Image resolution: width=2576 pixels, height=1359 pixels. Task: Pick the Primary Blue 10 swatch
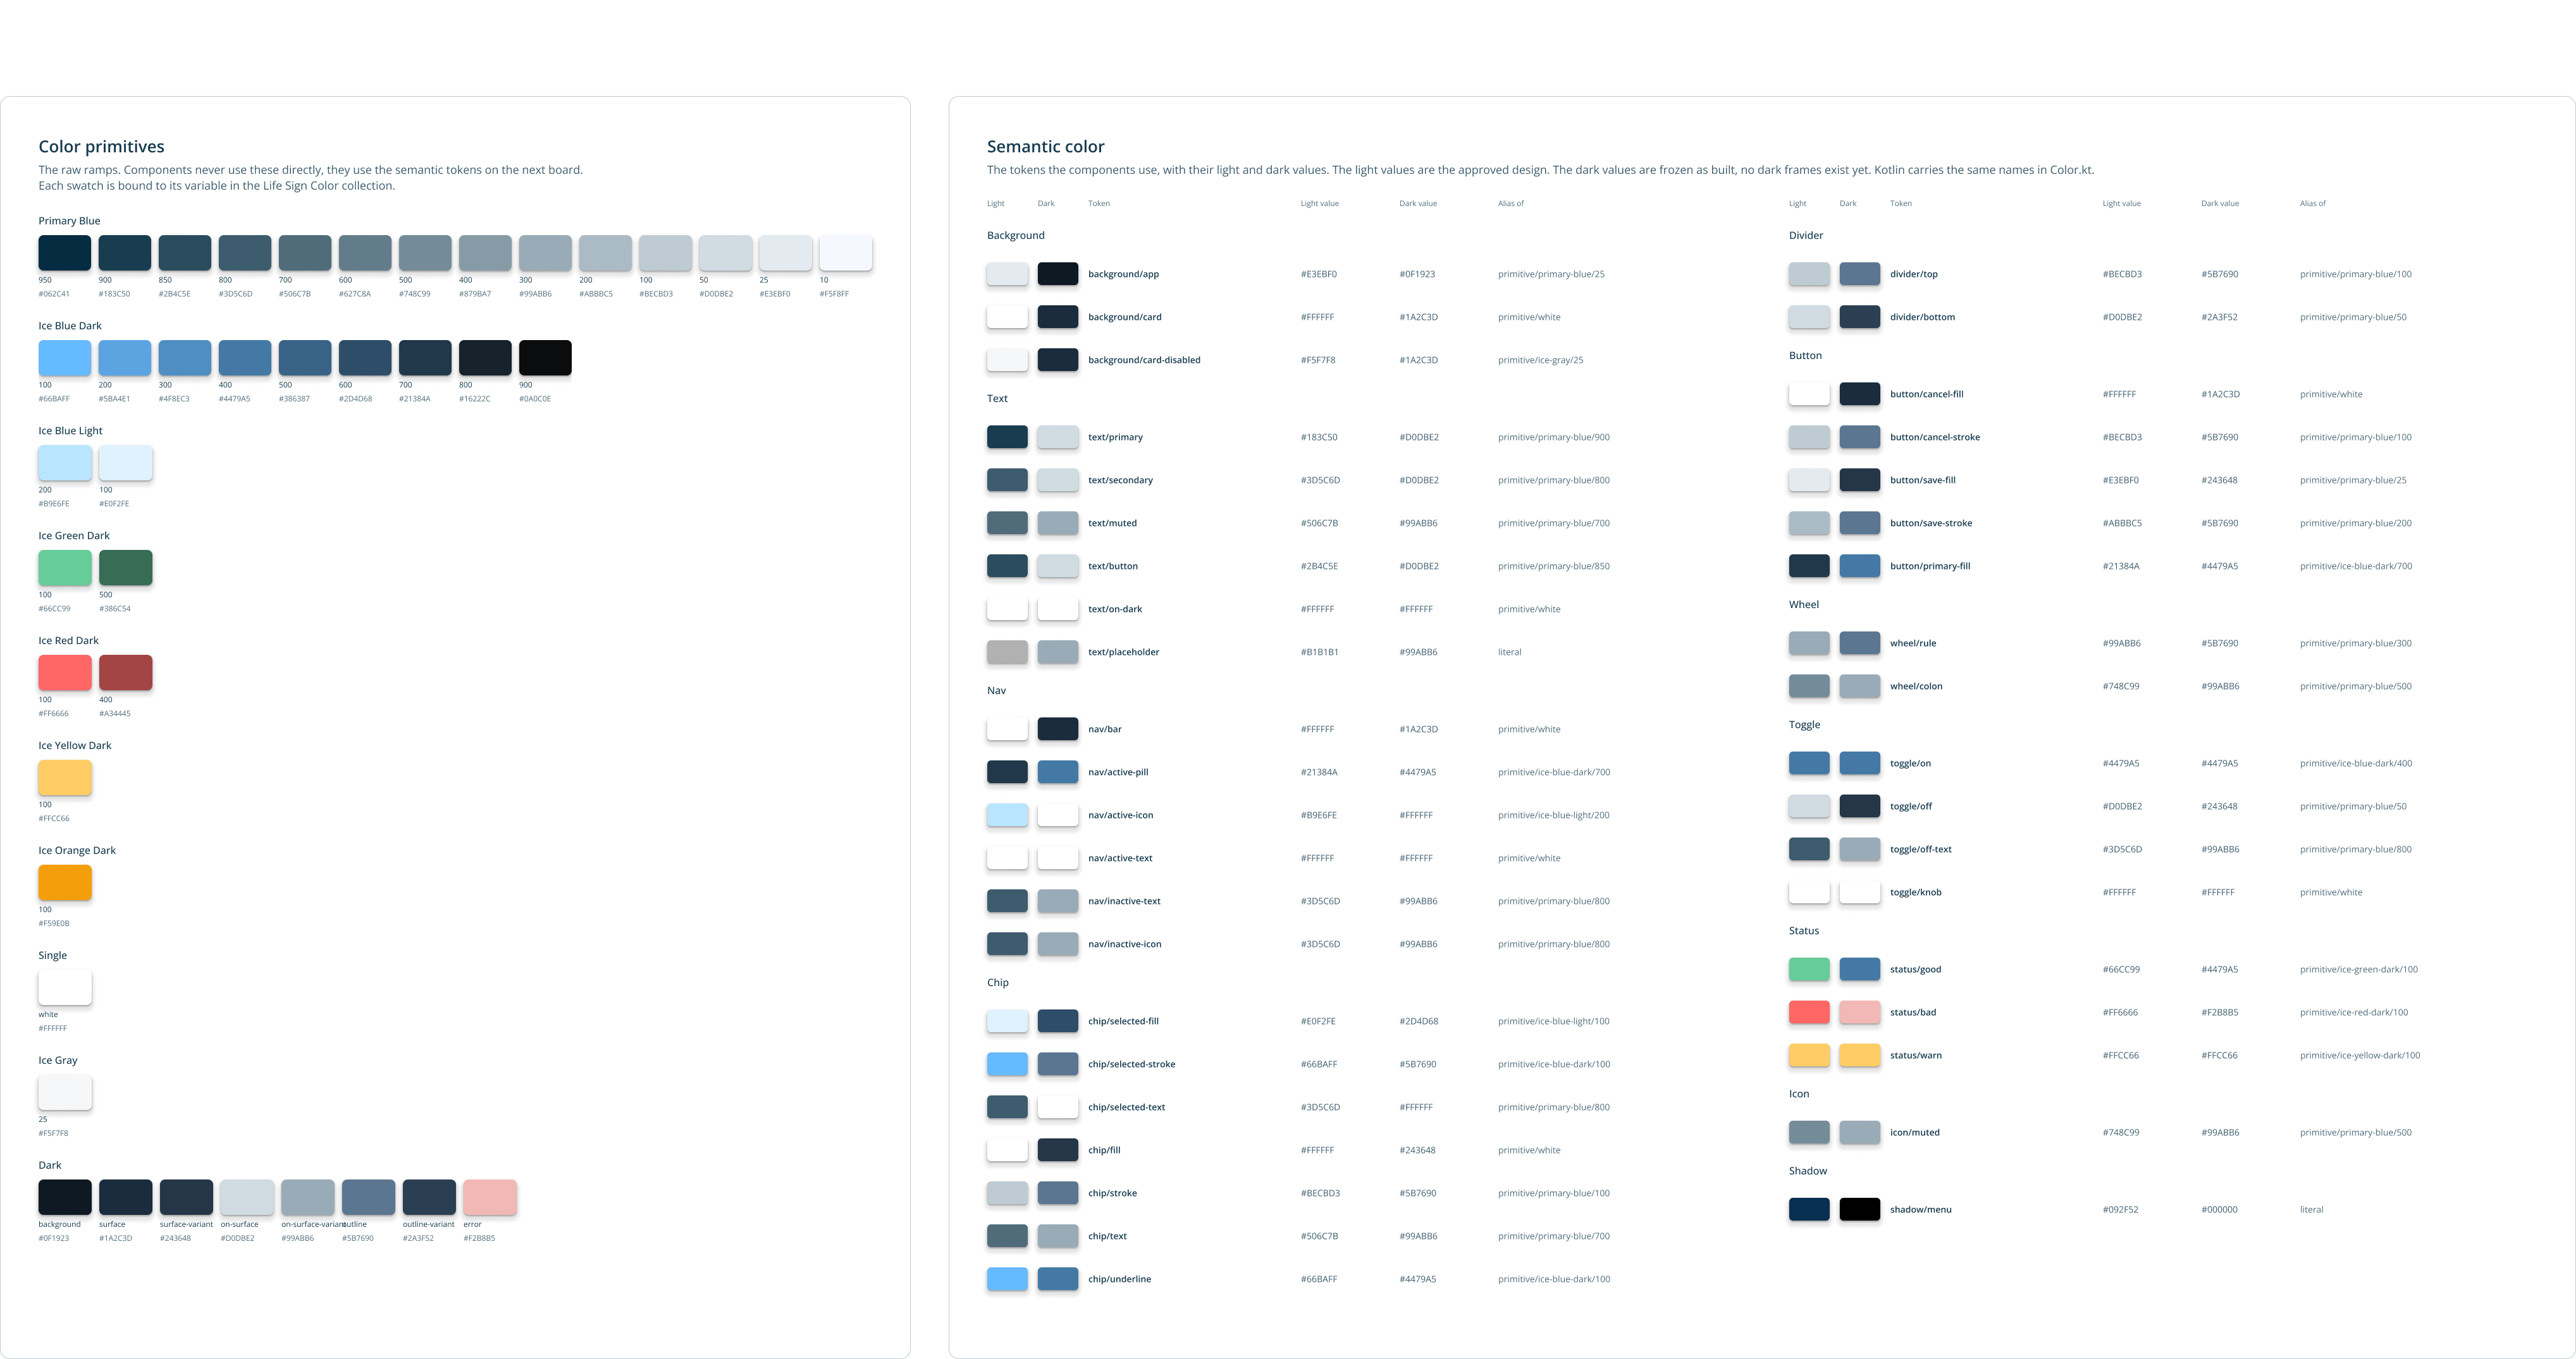[x=845, y=253]
